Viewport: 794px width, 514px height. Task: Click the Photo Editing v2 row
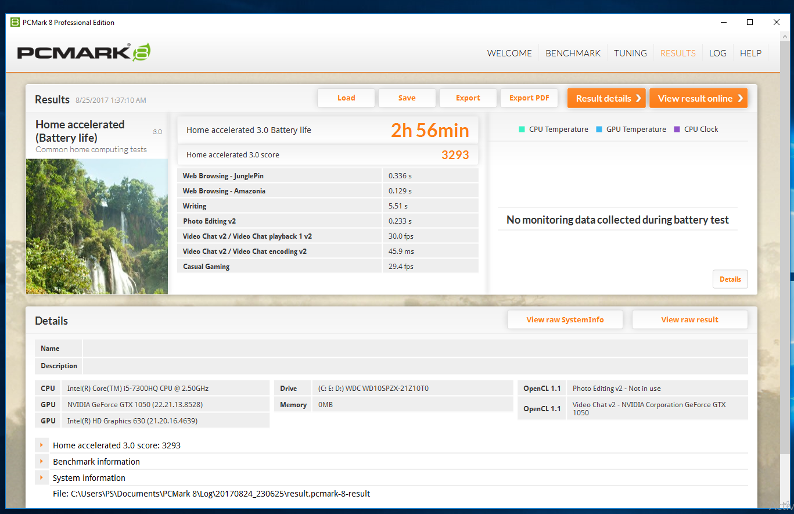(328, 221)
